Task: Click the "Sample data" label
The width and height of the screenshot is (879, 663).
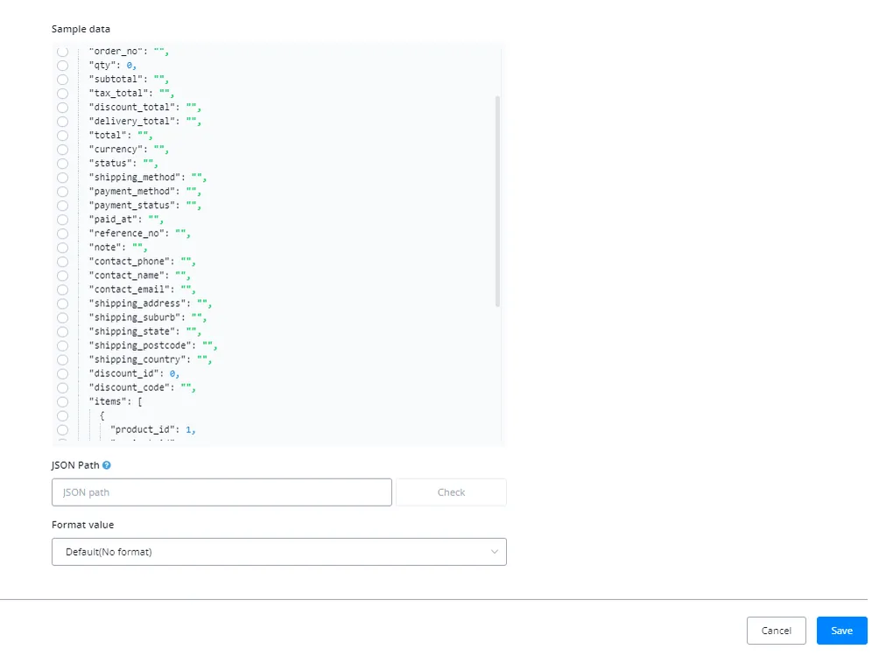Action: [x=81, y=29]
